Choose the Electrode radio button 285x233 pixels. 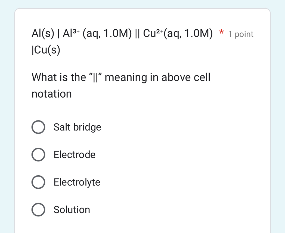click(x=38, y=155)
